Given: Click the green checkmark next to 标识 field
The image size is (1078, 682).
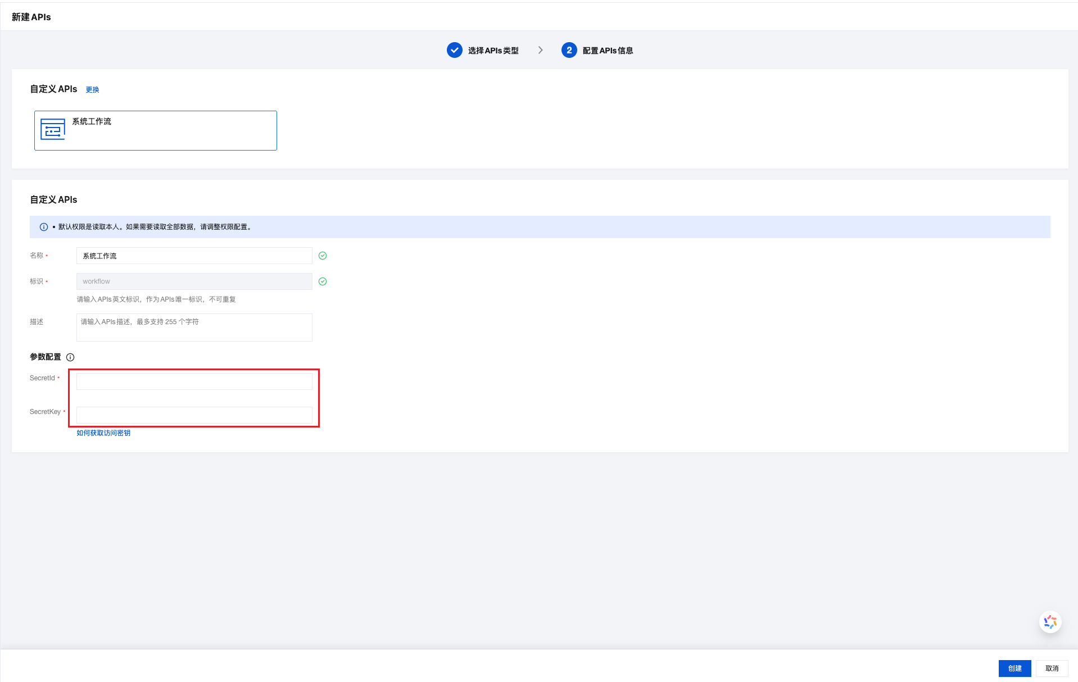Looking at the screenshot, I should tap(323, 281).
